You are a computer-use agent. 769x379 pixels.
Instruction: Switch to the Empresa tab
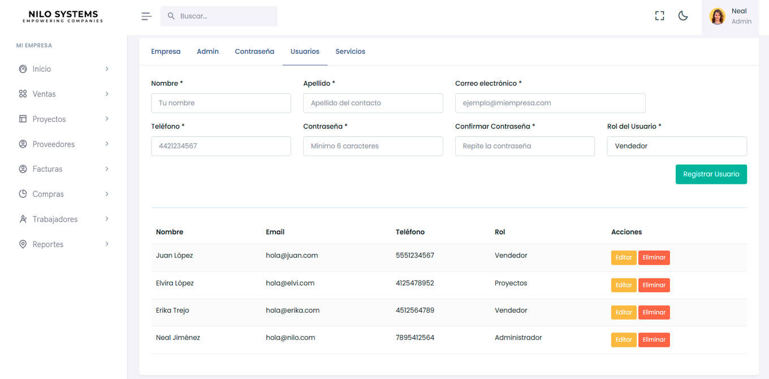[x=166, y=51]
